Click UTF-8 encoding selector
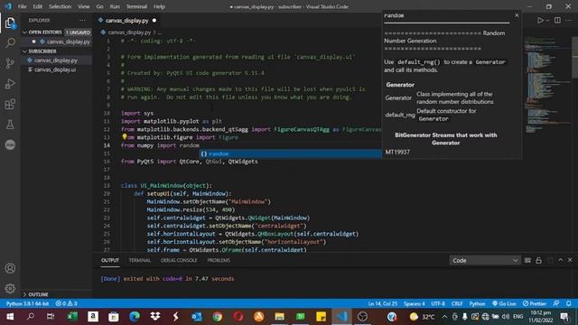578x325 pixels. coord(438,303)
